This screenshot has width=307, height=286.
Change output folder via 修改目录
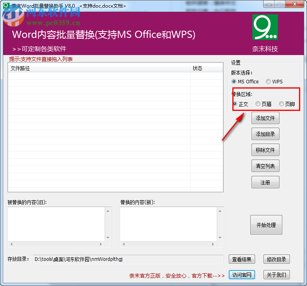276,259
